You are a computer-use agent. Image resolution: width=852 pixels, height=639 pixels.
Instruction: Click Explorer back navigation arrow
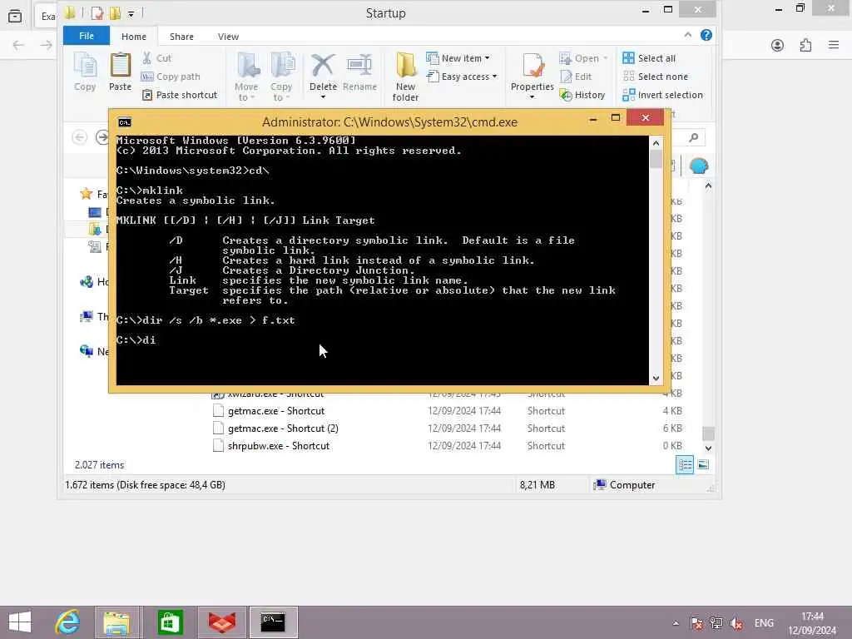tap(79, 137)
